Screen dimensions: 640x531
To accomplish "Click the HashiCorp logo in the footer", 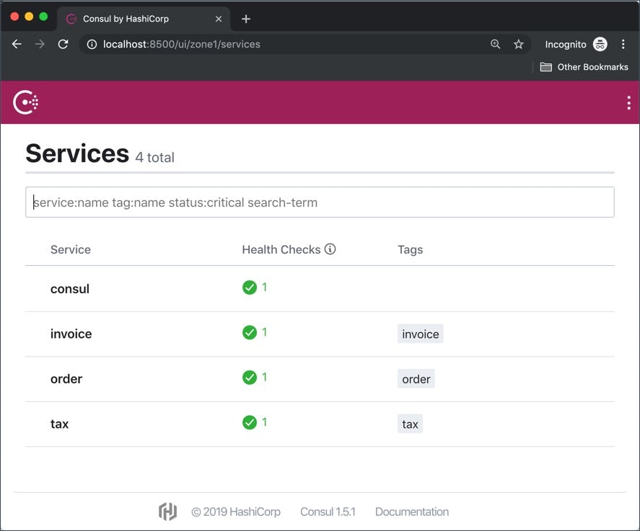I will (167, 511).
